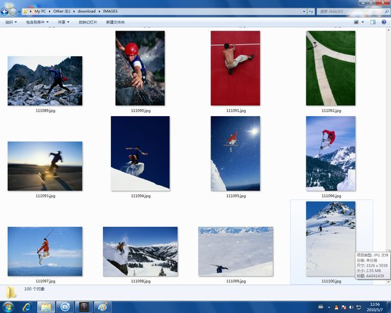The width and height of the screenshot is (391, 313).
Task: Open the Paint palette taskbar icon
Action: click(x=103, y=307)
